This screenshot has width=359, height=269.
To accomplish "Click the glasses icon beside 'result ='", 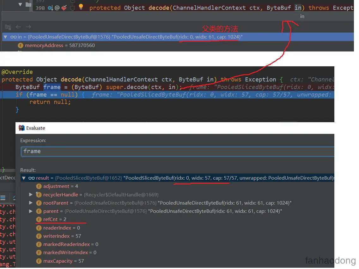I will pyautogui.click(x=32, y=178).
